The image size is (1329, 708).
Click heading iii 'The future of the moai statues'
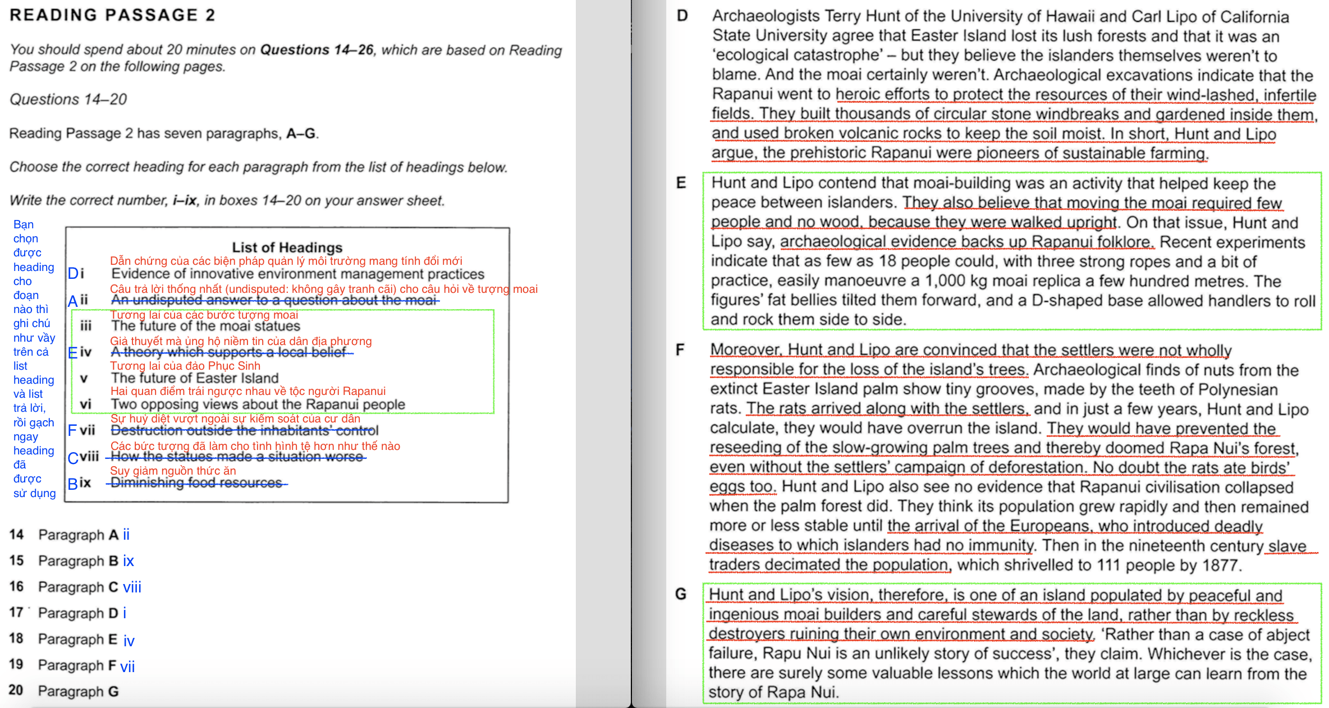[205, 326]
